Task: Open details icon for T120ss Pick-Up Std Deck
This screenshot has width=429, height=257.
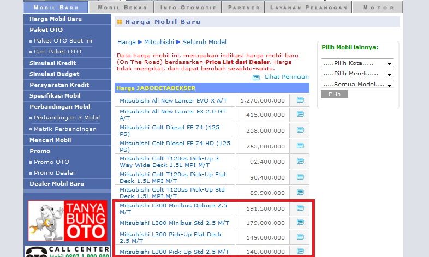Action: pos(300,193)
